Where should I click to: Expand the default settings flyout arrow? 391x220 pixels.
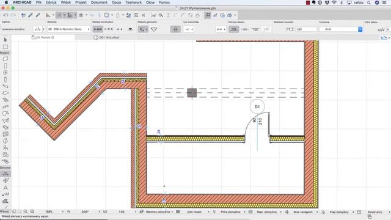(x=43, y=29)
